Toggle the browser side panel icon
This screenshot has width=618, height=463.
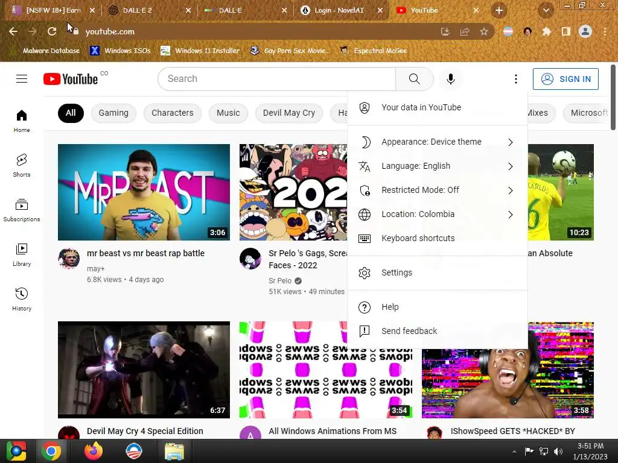565,31
